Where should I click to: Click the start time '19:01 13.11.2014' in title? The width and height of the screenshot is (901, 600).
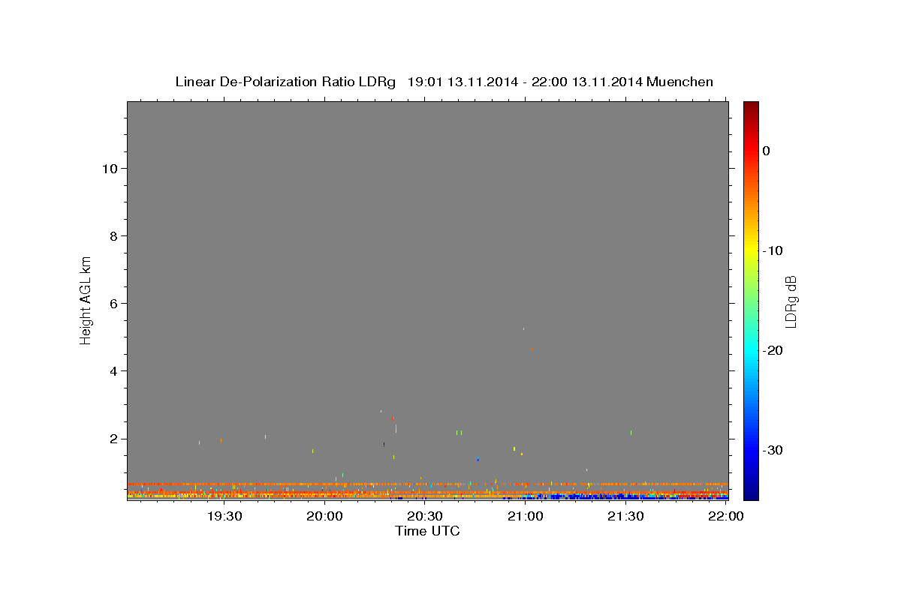coord(463,82)
